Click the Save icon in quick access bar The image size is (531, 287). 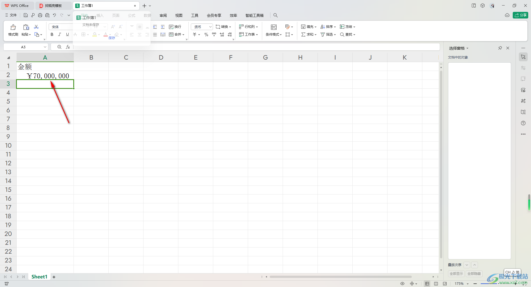point(25,15)
